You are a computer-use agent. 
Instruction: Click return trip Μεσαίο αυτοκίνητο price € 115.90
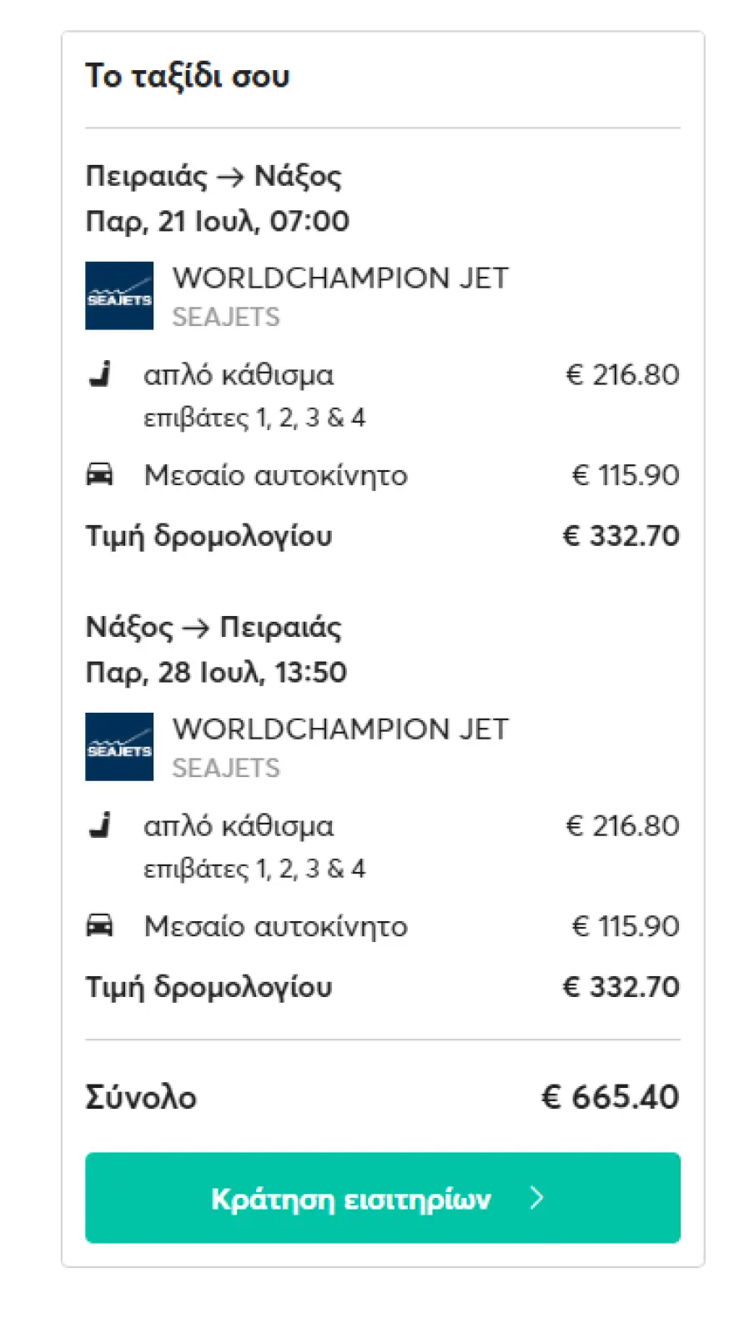coord(626,926)
